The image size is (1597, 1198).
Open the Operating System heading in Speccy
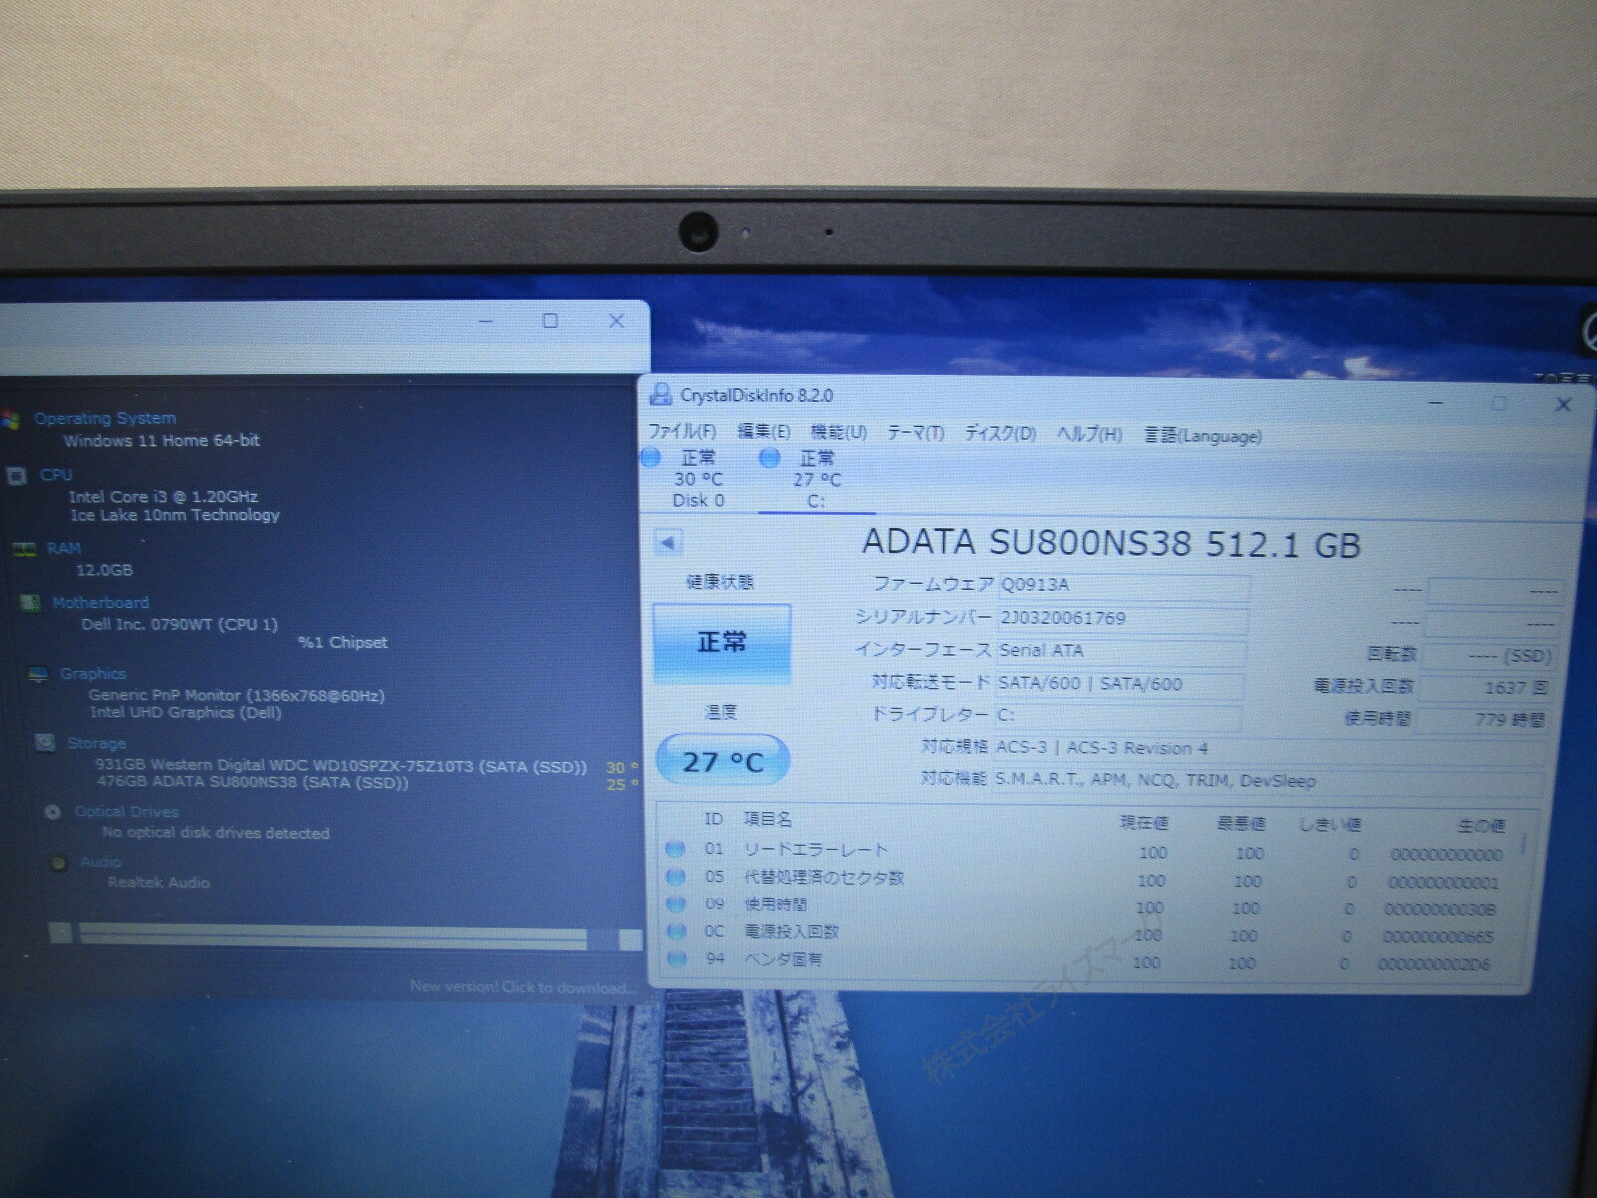coord(105,419)
